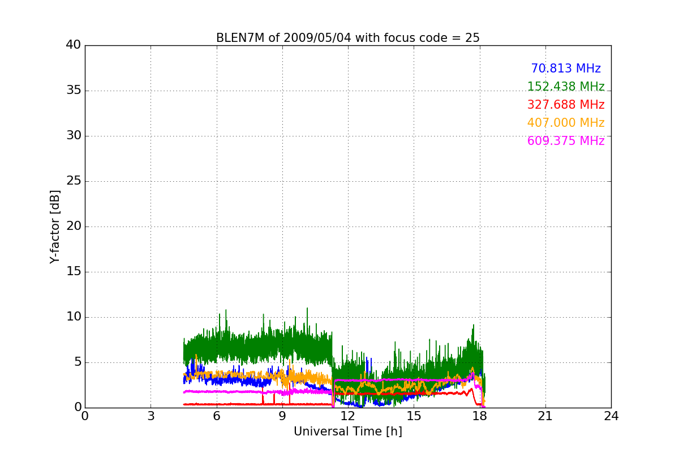The width and height of the screenshot is (679, 453).
Task: Click the x-axis tick value 9
Action: (282, 416)
